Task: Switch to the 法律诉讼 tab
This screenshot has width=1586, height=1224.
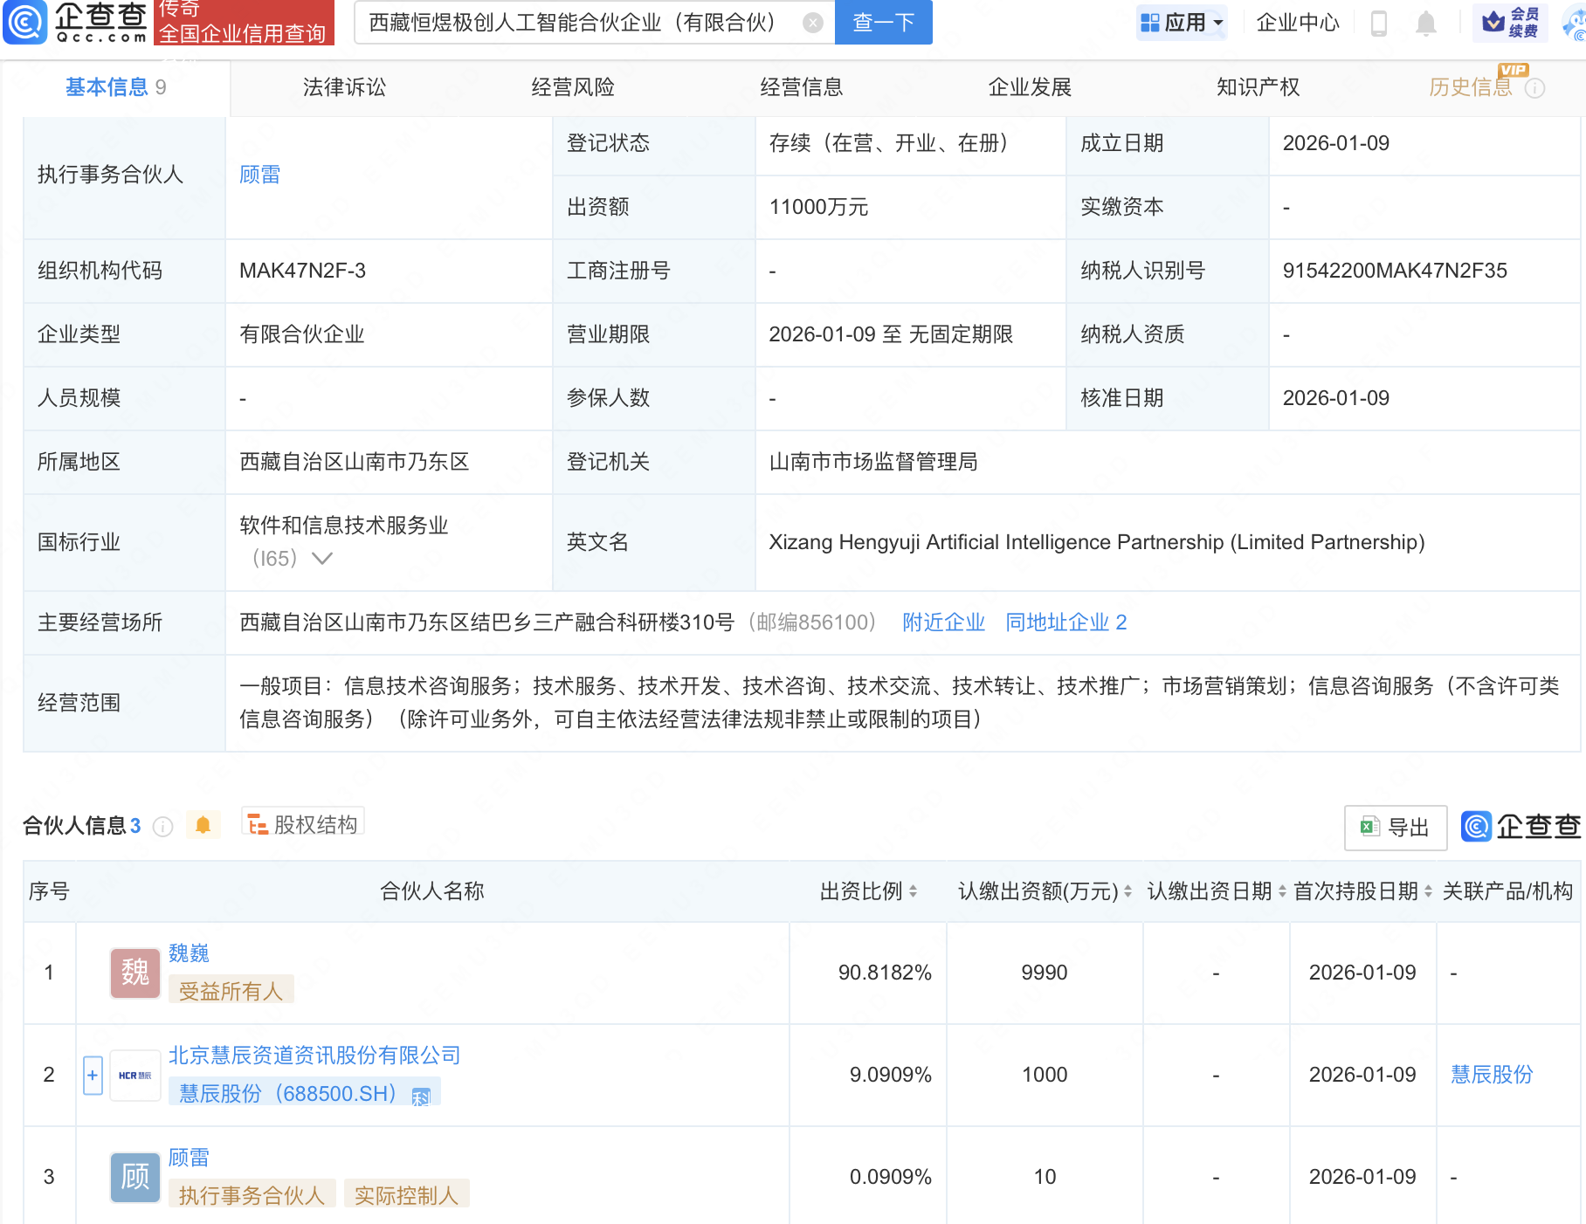Action: pos(343,87)
